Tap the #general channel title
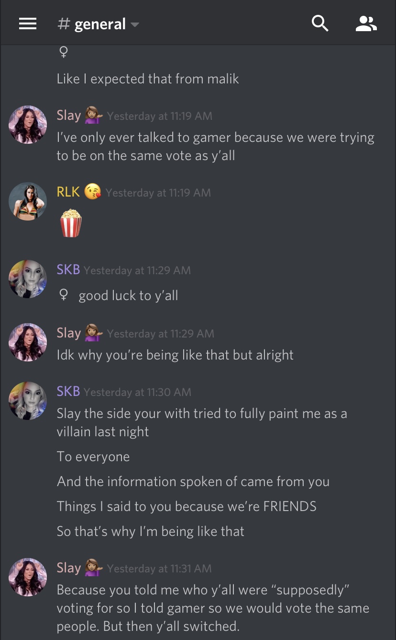 coord(92,23)
